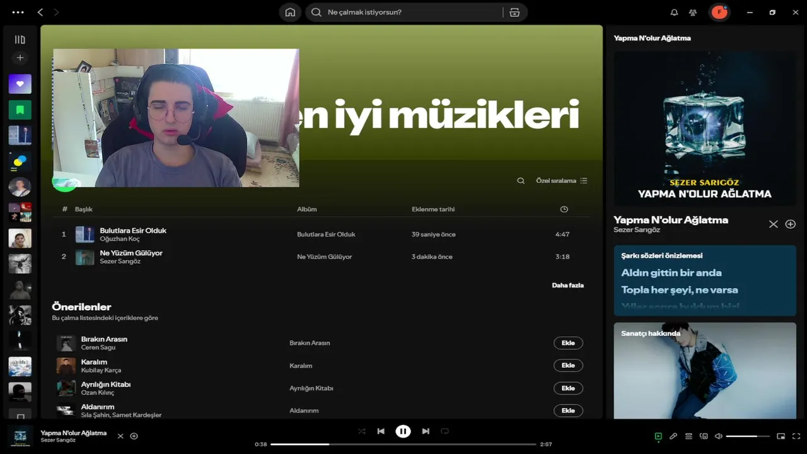Open the three-dots app menu

[x=18, y=12]
